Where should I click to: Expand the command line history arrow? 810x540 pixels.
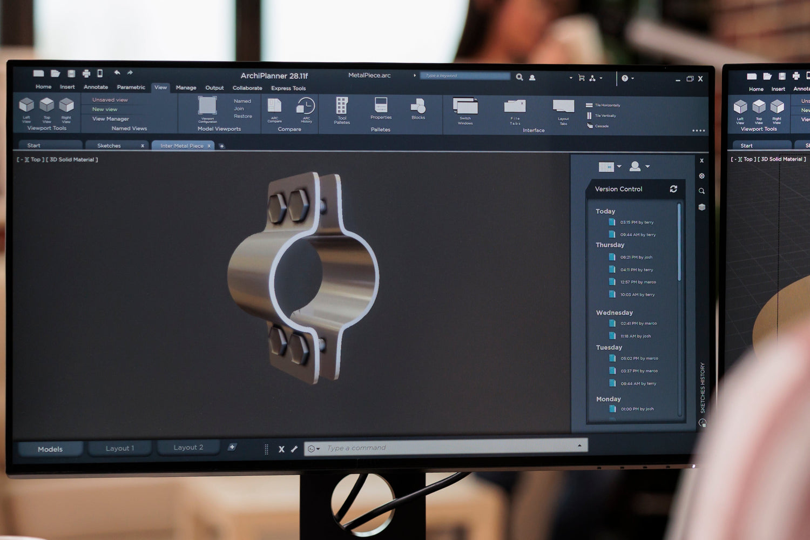[579, 446]
